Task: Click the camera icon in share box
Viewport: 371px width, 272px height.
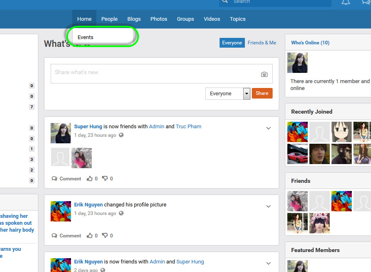Action: (264, 75)
